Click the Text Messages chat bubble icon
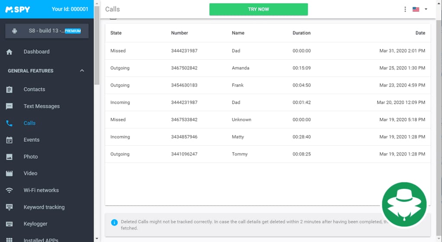The height and width of the screenshot is (242, 442). [10, 106]
